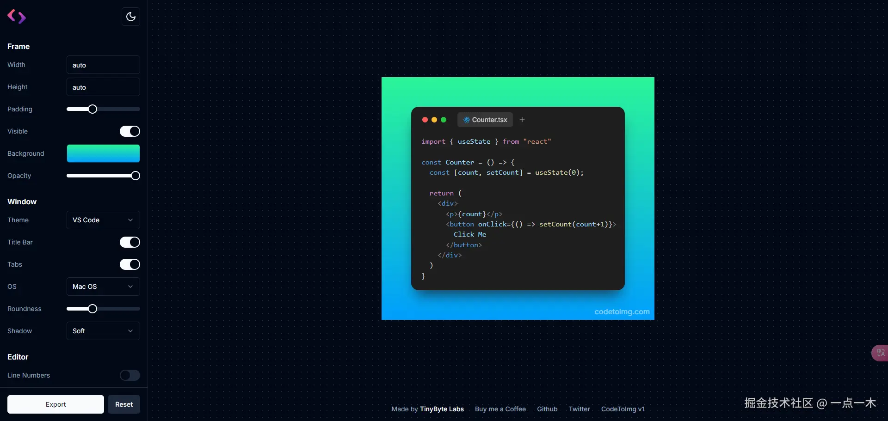Click the red traffic light in the mockup
Screen dimensions: 888x421
pyautogui.click(x=425, y=120)
